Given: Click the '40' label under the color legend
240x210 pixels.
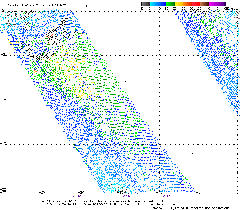Looking at the screenshot, I should (208, 9).
